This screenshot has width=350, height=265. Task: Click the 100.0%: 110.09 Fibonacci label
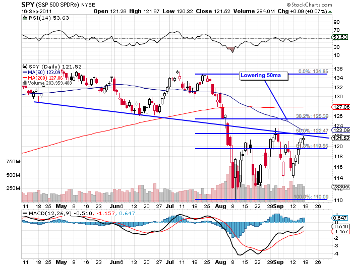[311, 197]
